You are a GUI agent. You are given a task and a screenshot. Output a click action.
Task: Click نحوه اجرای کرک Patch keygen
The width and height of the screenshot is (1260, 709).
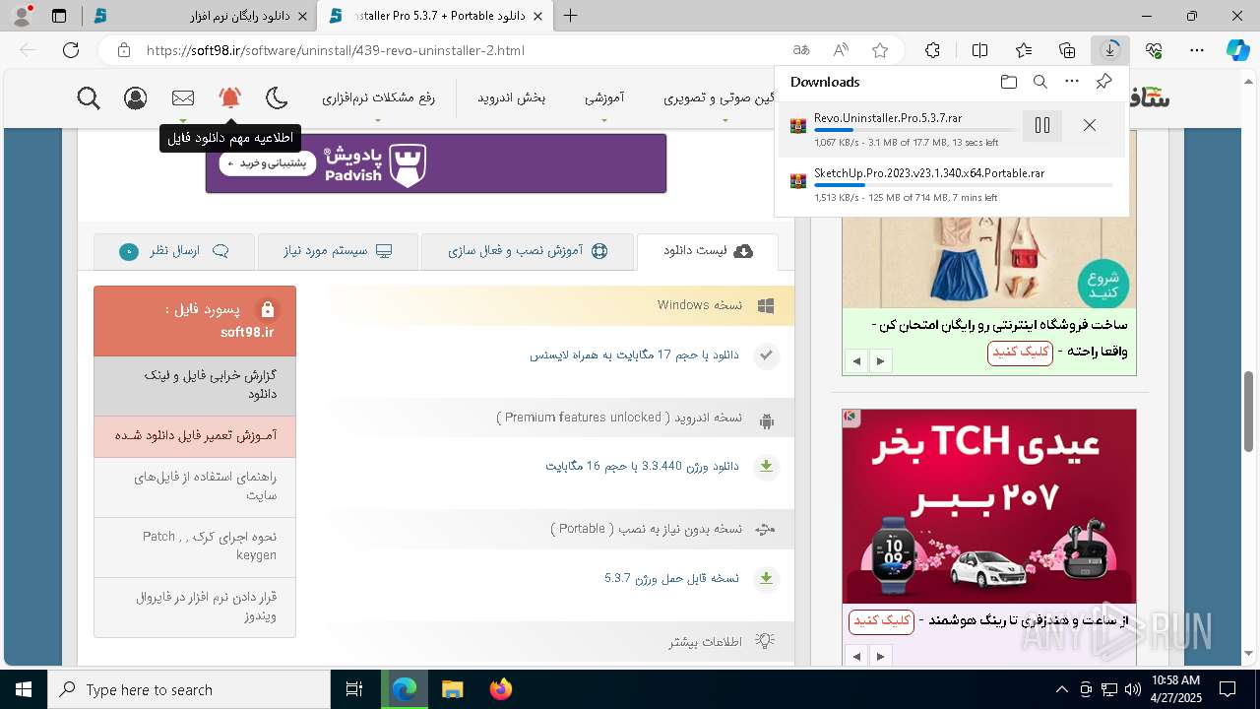(x=195, y=547)
